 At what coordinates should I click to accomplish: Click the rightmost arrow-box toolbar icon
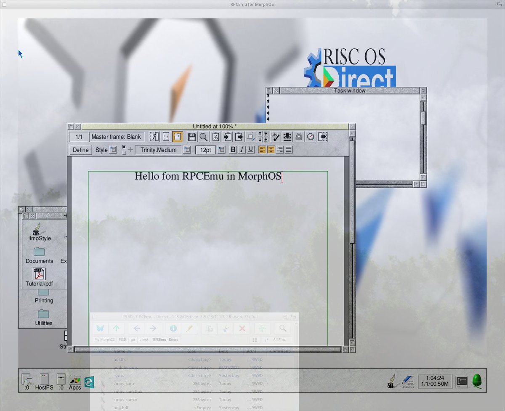(323, 137)
